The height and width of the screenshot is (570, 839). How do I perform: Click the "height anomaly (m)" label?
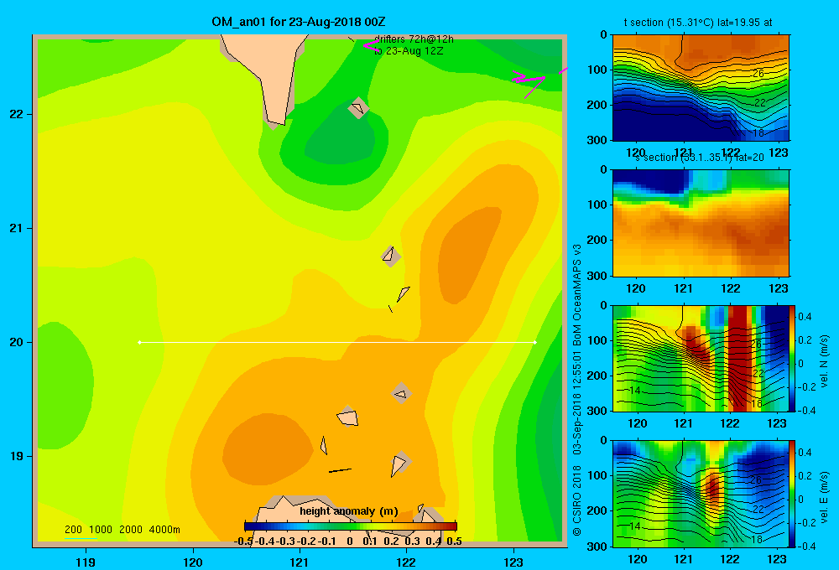349,511
